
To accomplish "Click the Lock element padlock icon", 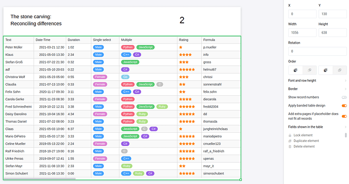I will point(290,135).
